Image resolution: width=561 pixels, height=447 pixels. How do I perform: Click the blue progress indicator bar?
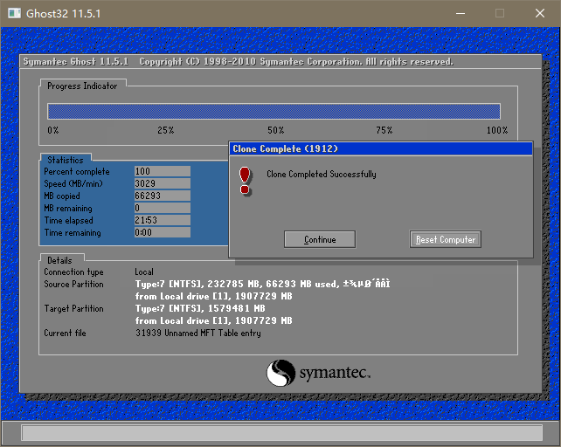[x=274, y=111]
